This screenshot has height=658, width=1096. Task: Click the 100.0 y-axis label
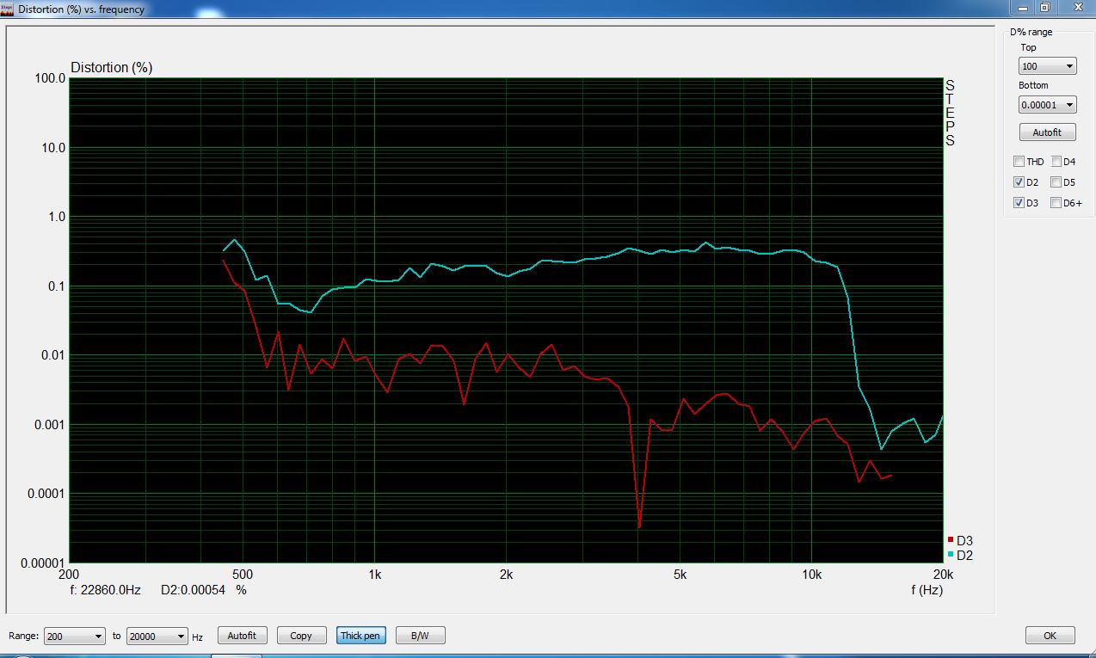[50, 78]
